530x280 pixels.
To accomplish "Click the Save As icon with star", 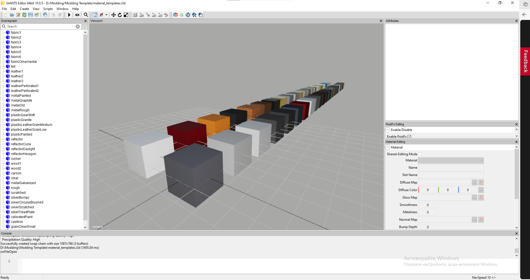I will (x=37, y=15).
